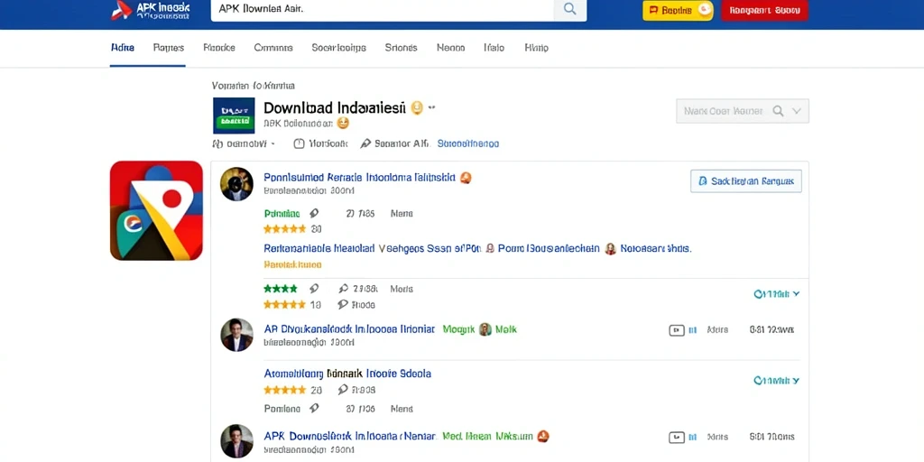
Task: Click the red and white site logo
Action: [x=122, y=10]
